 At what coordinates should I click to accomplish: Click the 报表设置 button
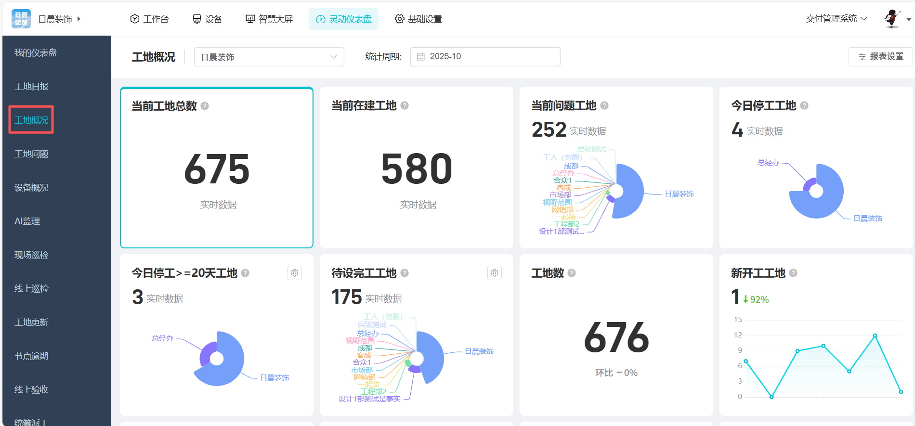(881, 56)
